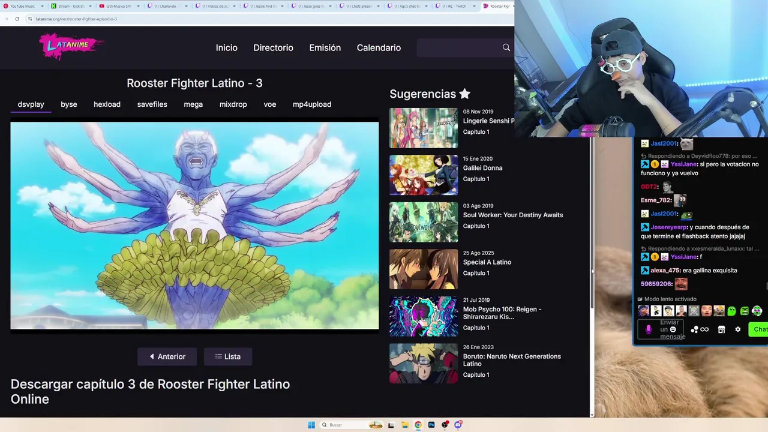Open Boruto: Naruto Next Generations Latino link
Image resolution: width=768 pixels, height=432 pixels.
pyautogui.click(x=512, y=360)
